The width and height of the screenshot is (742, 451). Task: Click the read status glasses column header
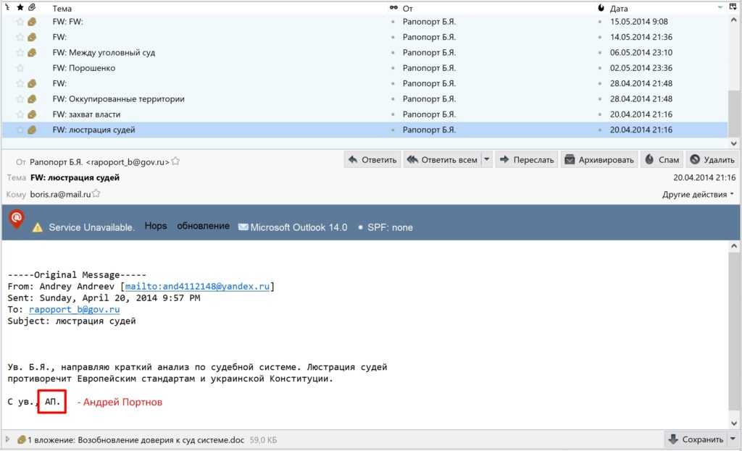click(x=393, y=8)
